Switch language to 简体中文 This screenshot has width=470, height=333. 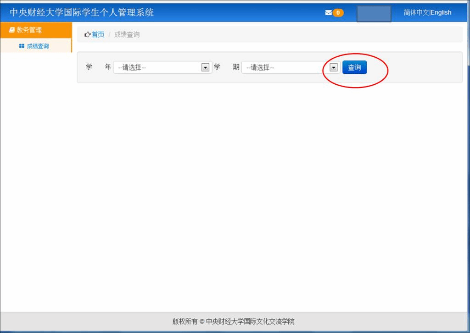click(x=416, y=13)
